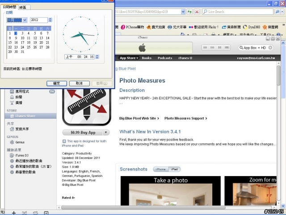Open the 東森新聞 bookmark
This screenshot has height=215, width=286.
tap(231, 27)
